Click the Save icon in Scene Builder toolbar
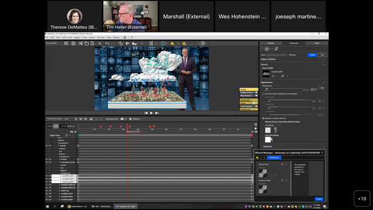The image size is (373, 210). pos(73,43)
